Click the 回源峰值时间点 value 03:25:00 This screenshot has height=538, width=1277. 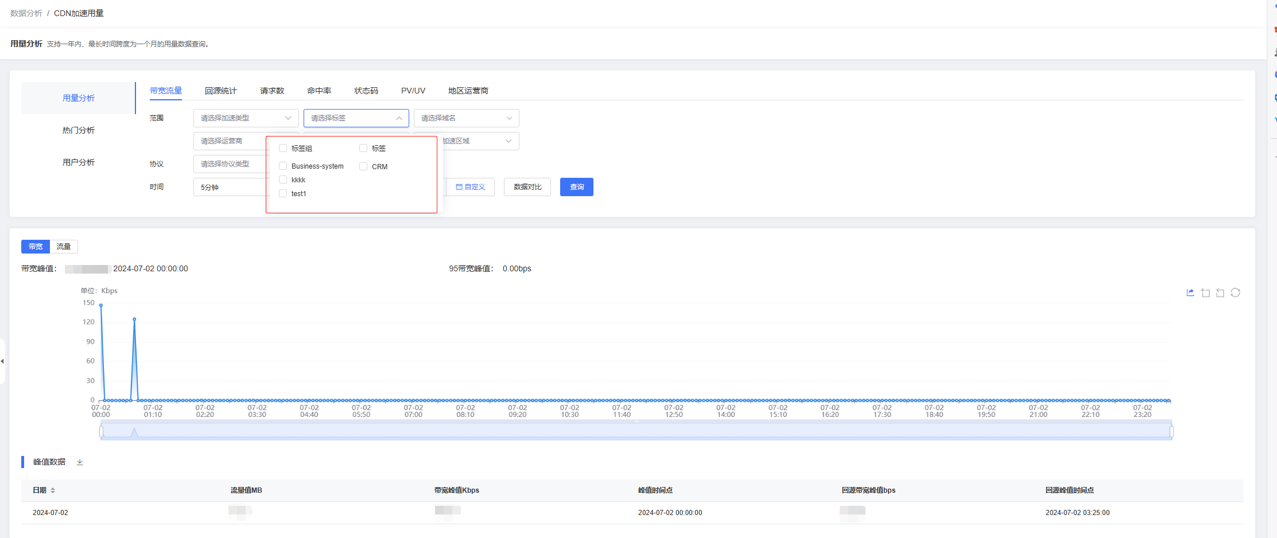coord(1078,513)
